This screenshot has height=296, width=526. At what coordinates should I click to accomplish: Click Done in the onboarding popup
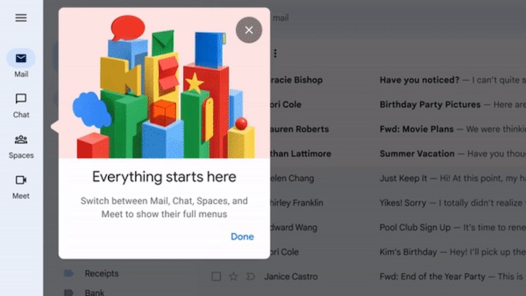click(x=243, y=237)
